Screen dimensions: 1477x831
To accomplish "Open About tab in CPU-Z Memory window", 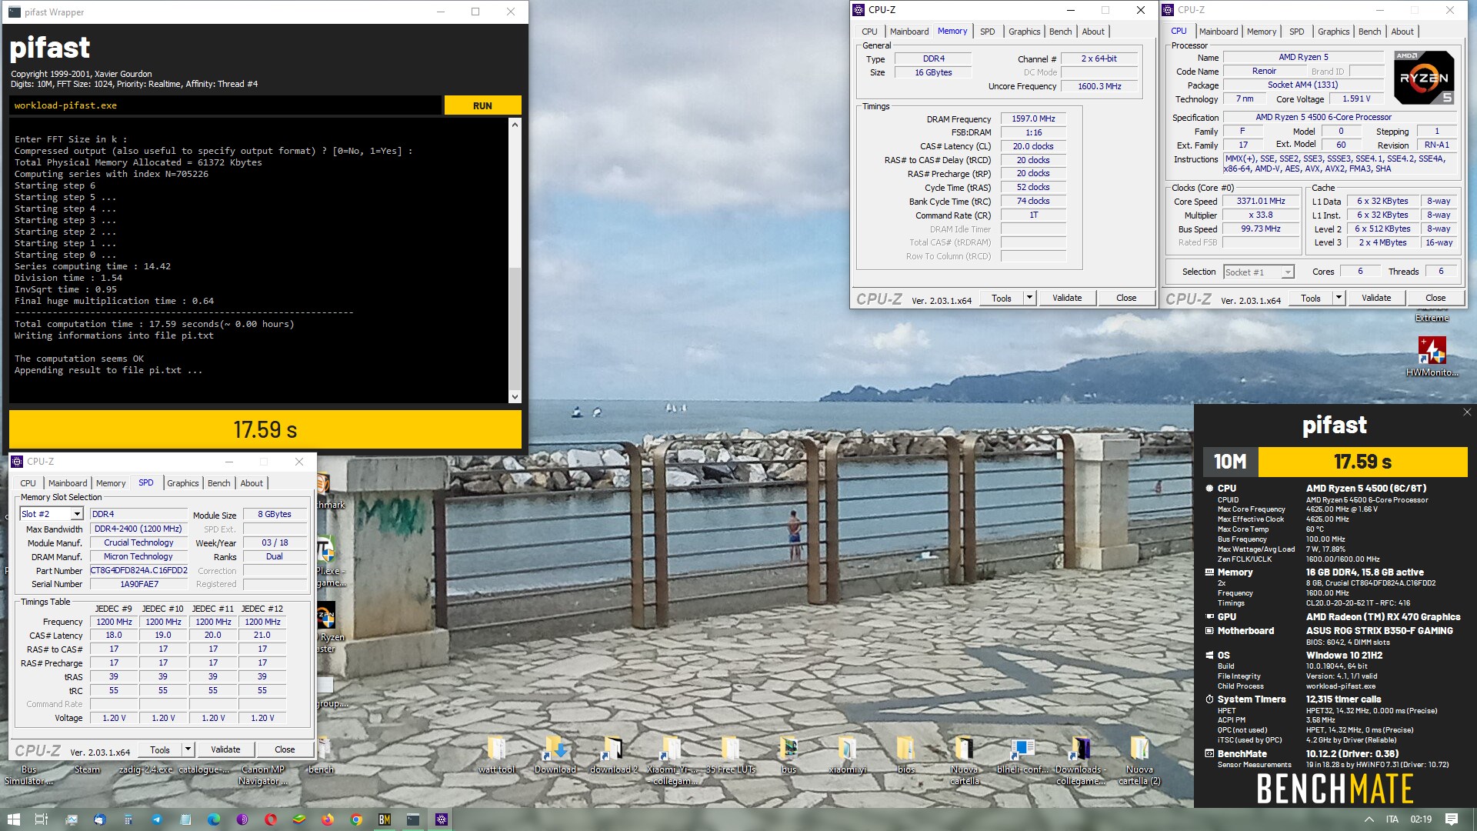I will click(x=1093, y=32).
